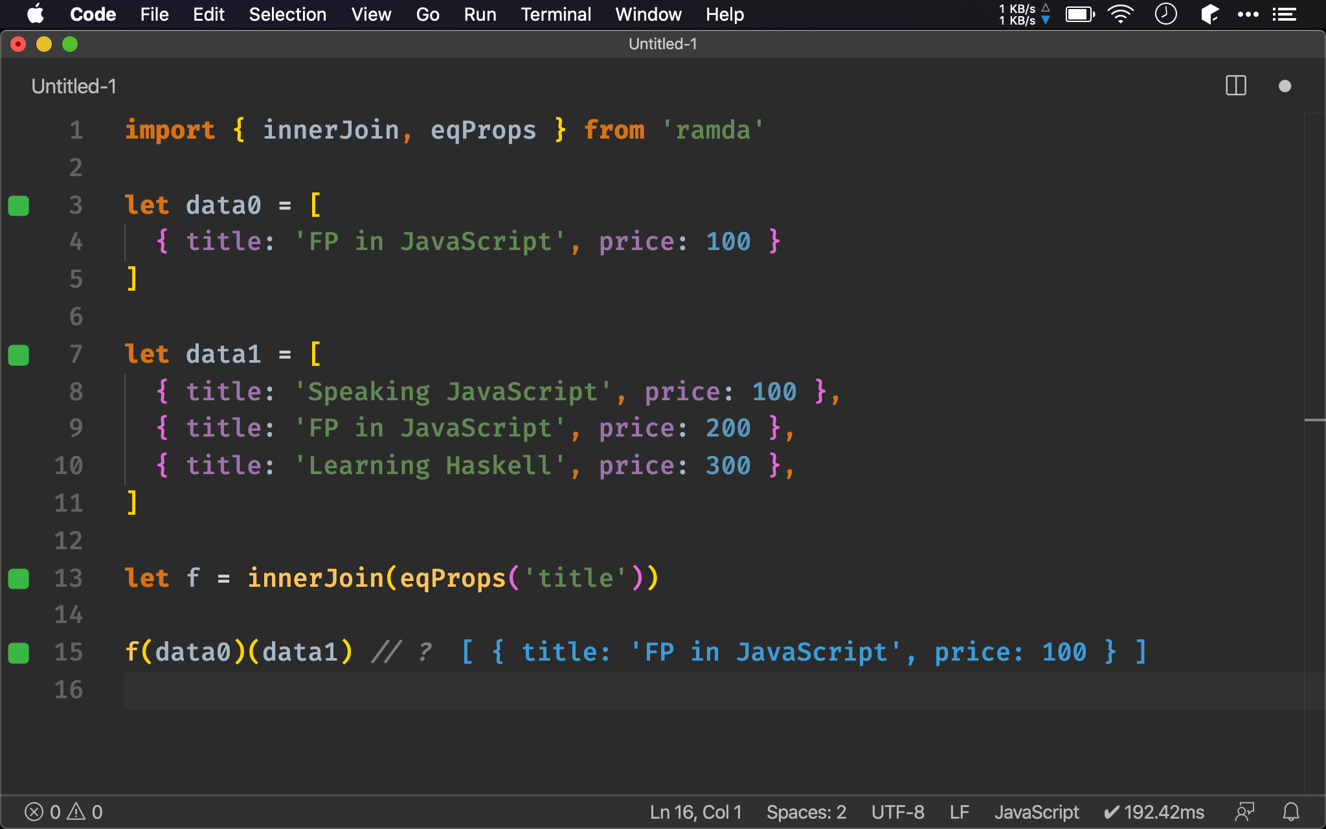This screenshot has width=1326, height=829.
Task: Split the editor to the right
Action: (1236, 85)
